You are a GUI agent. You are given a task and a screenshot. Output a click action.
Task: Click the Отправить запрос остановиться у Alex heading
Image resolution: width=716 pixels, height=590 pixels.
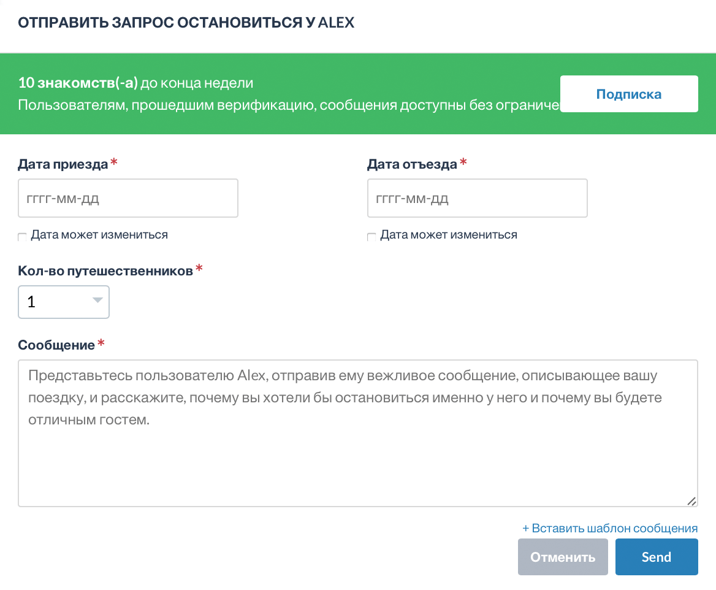[186, 23]
